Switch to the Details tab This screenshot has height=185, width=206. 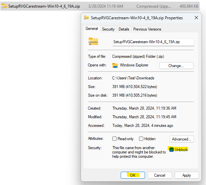coord(124,29)
